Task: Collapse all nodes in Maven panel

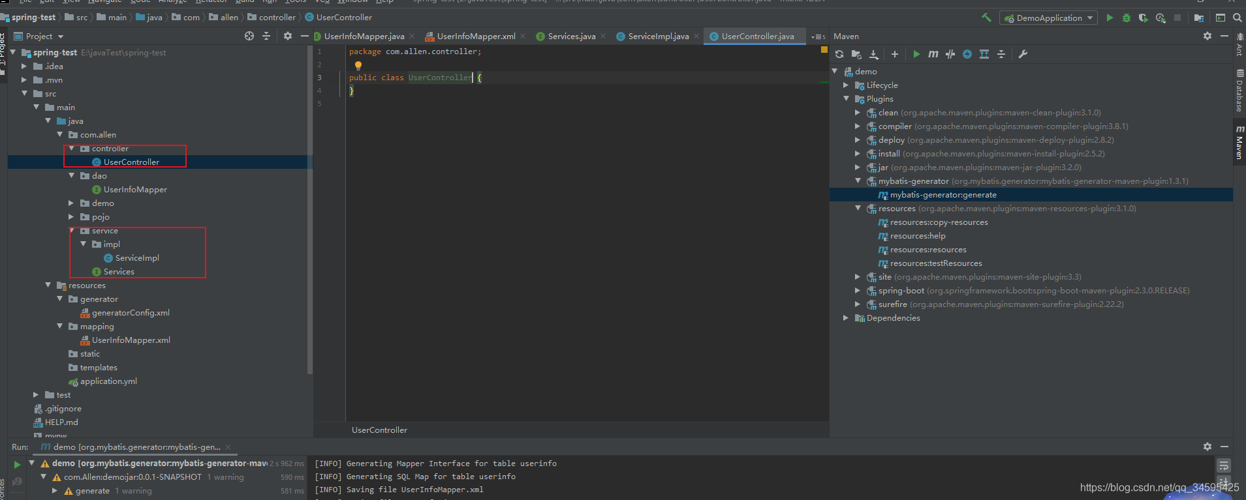Action: coord(1001,54)
